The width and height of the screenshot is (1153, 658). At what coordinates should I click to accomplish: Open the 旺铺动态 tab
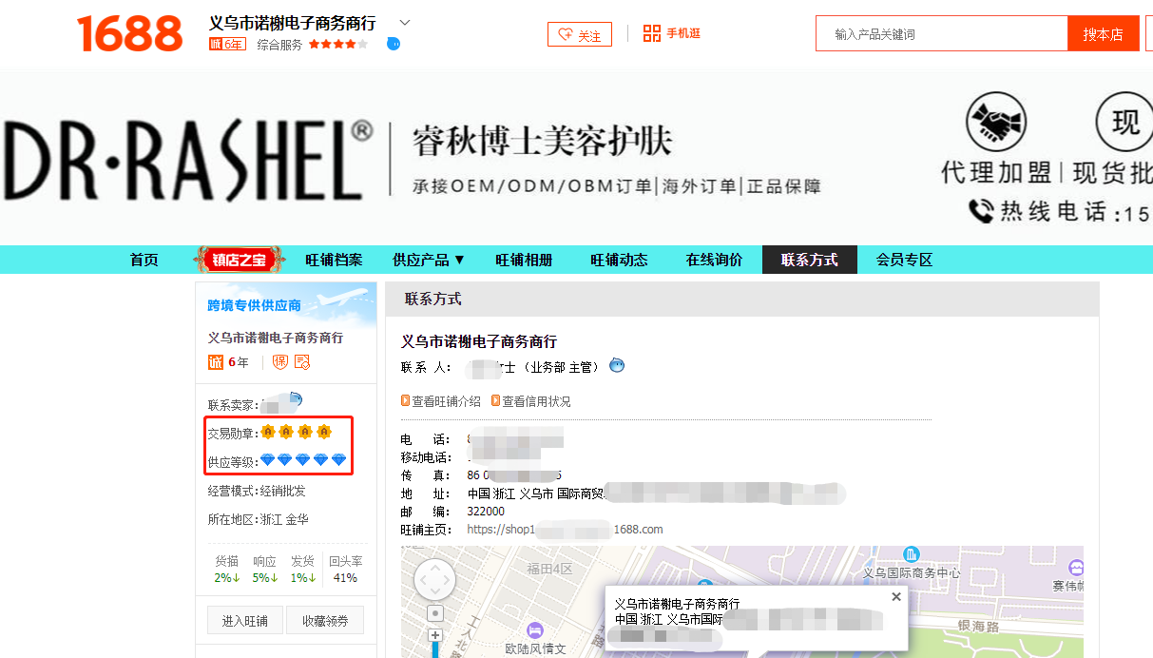(619, 260)
